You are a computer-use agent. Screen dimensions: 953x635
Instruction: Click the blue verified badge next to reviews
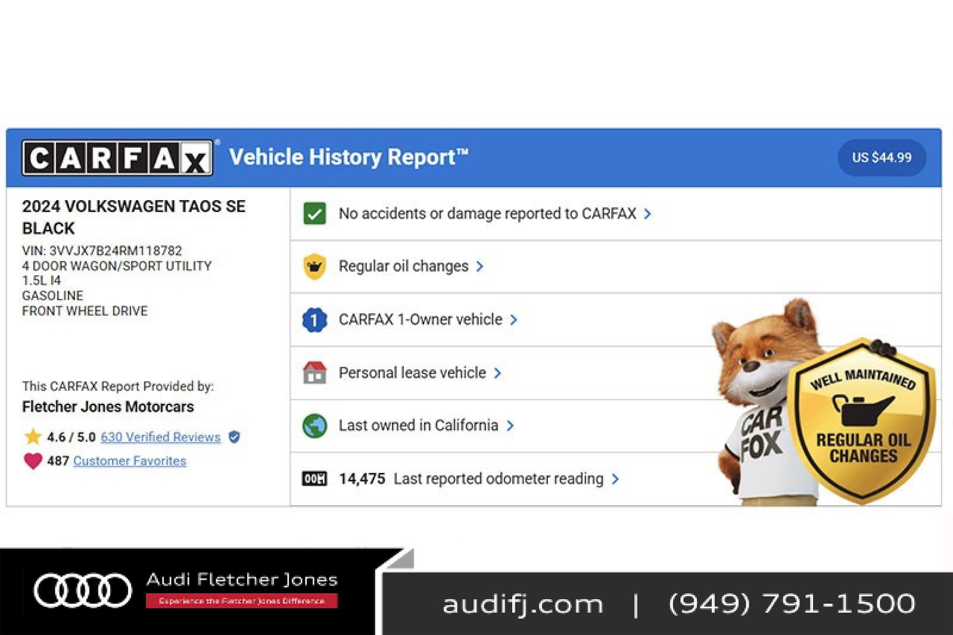(233, 437)
